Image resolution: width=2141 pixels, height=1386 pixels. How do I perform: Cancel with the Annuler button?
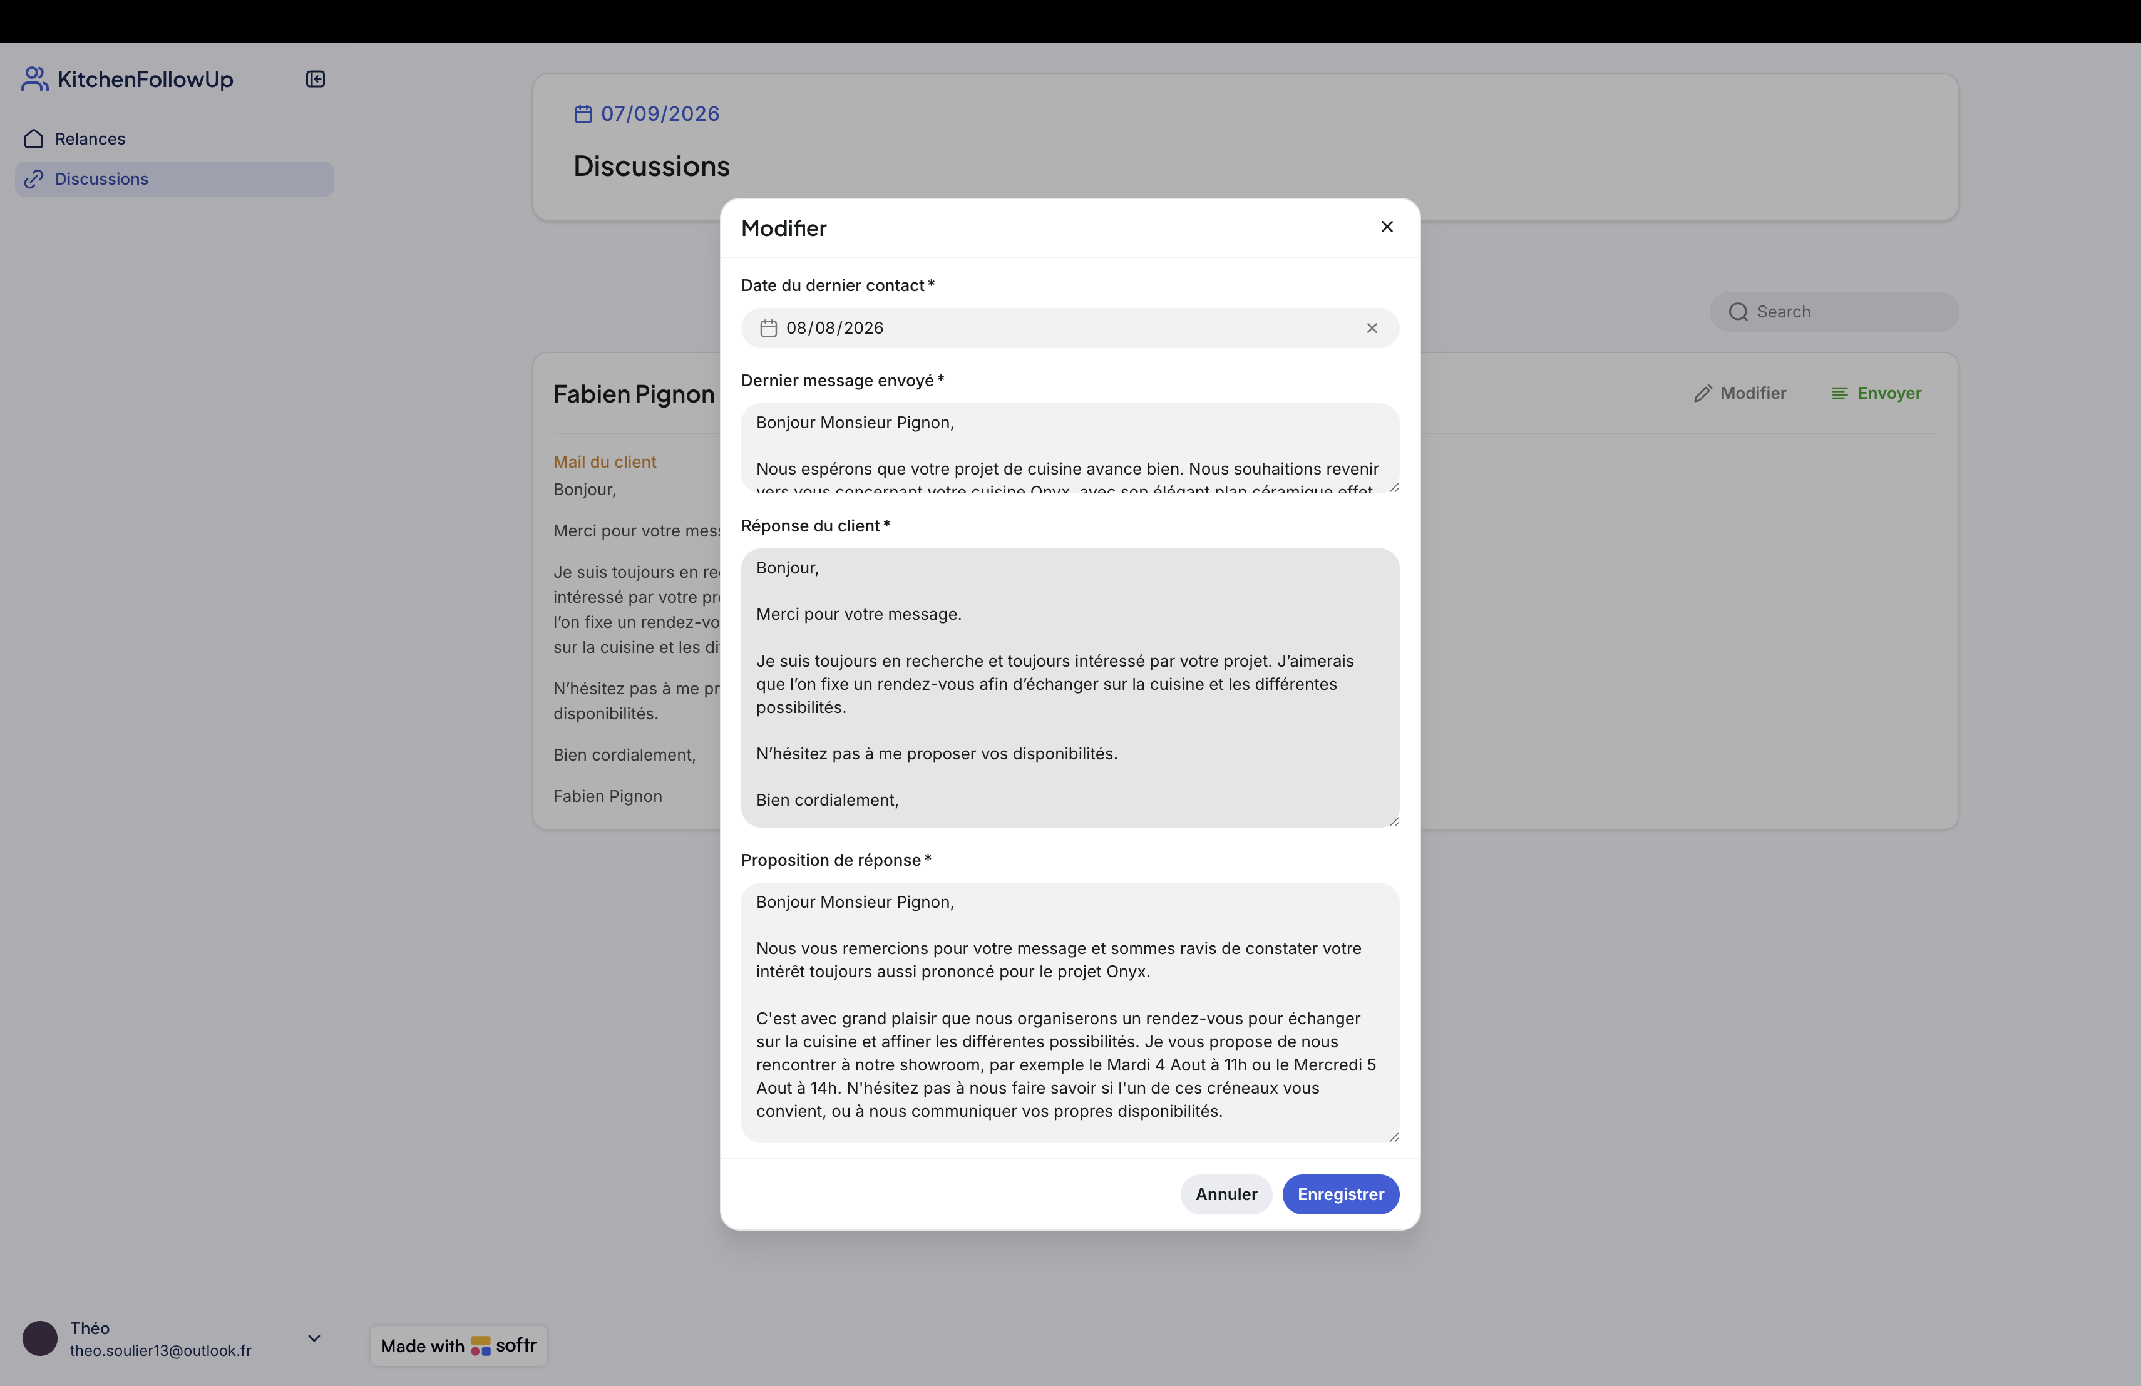[x=1225, y=1194]
